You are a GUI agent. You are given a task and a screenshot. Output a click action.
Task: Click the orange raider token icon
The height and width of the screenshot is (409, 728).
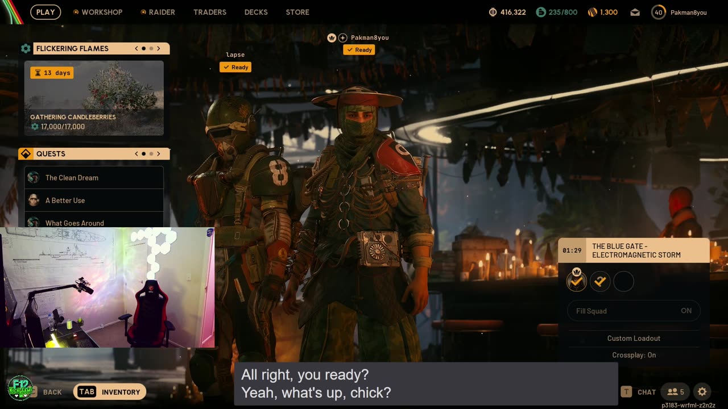[x=593, y=12]
